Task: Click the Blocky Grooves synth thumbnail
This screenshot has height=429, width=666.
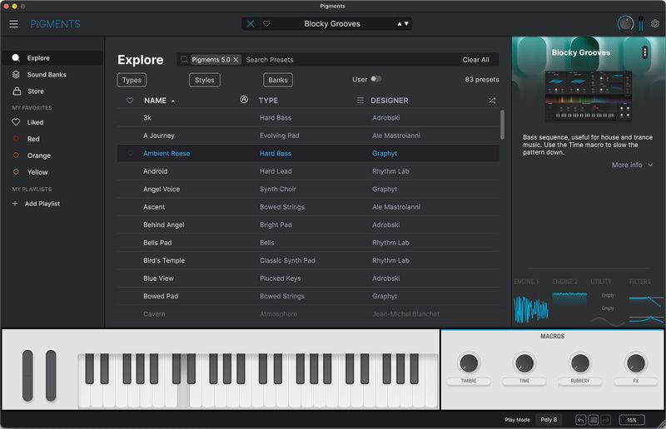Action: 589,96
